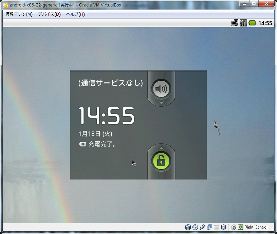
Task: Minimize the VirtualBox window
Action: pos(245,3)
